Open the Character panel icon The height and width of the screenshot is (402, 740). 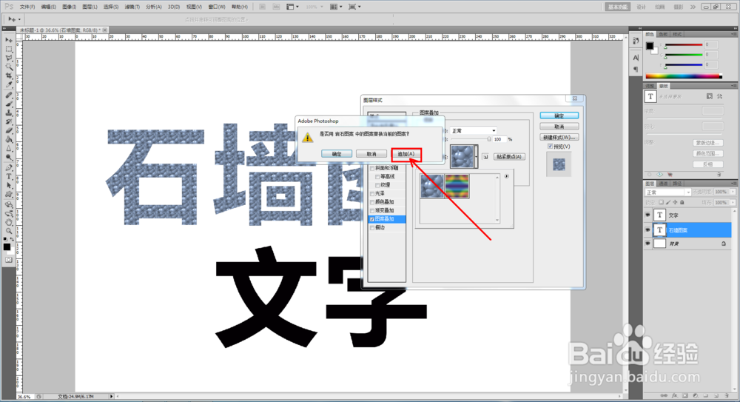tap(636, 58)
